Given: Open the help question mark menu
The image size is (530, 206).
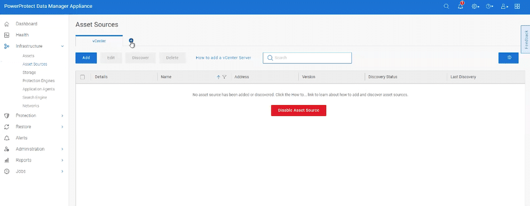Looking at the screenshot, I should point(489,6).
